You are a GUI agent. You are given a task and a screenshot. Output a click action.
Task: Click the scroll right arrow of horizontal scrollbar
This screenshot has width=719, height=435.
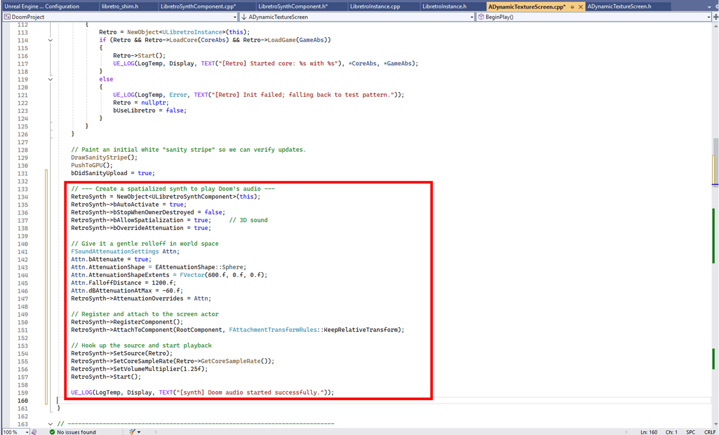[626, 432]
